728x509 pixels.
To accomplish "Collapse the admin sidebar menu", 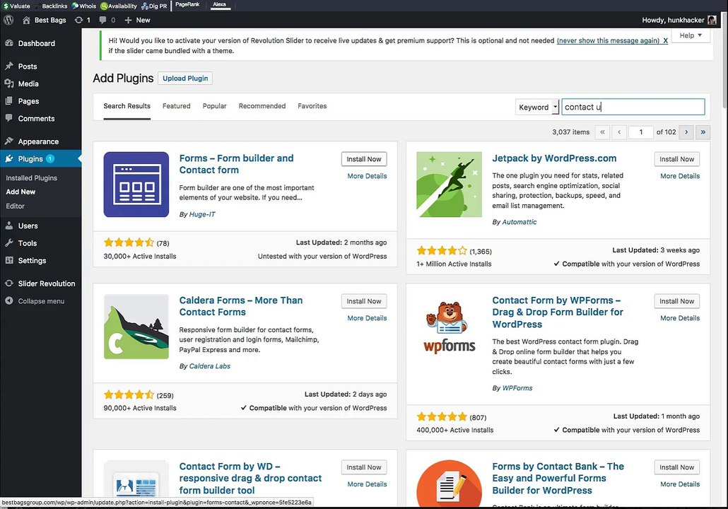I will point(40,301).
